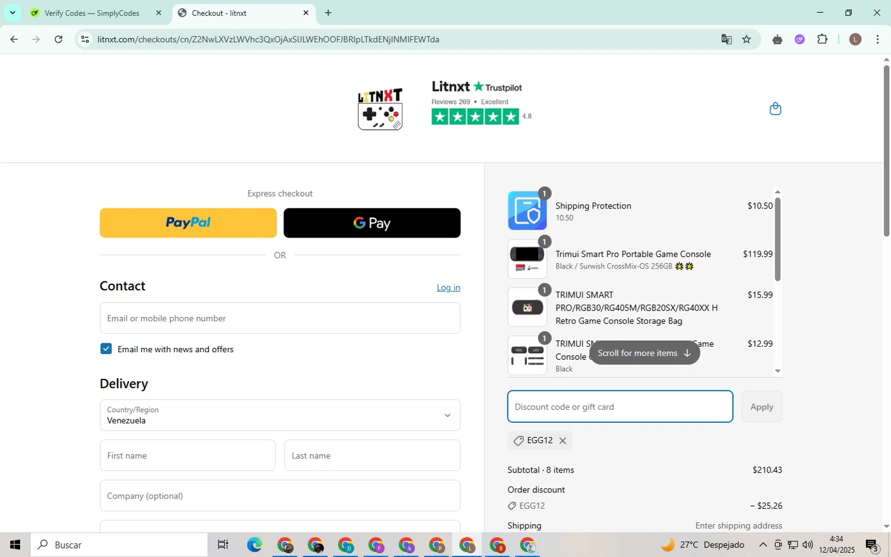Click the Storage Bag product thumbnail
Viewport: 891px width, 557px height.
point(527,307)
